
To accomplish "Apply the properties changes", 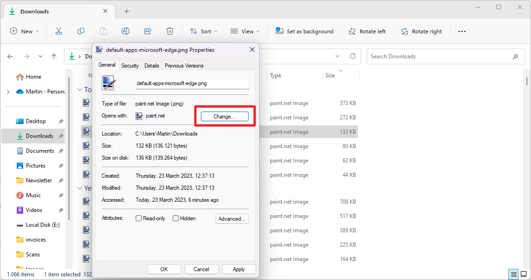I will [x=239, y=269].
